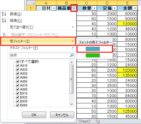Select column D header

pos(107,3)
